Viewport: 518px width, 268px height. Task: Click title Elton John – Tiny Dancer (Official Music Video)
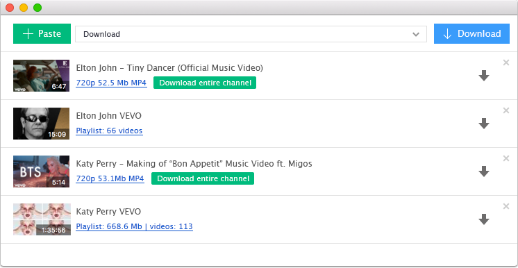[x=169, y=68]
